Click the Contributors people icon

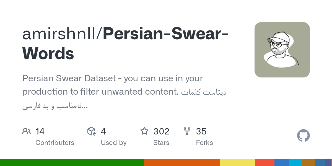coord(27,131)
